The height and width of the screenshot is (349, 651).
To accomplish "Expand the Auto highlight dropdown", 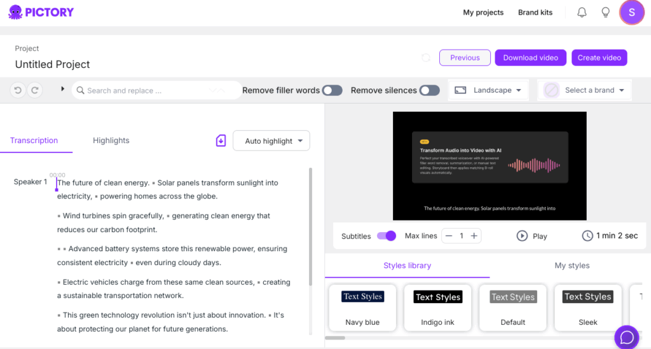I will point(271,141).
